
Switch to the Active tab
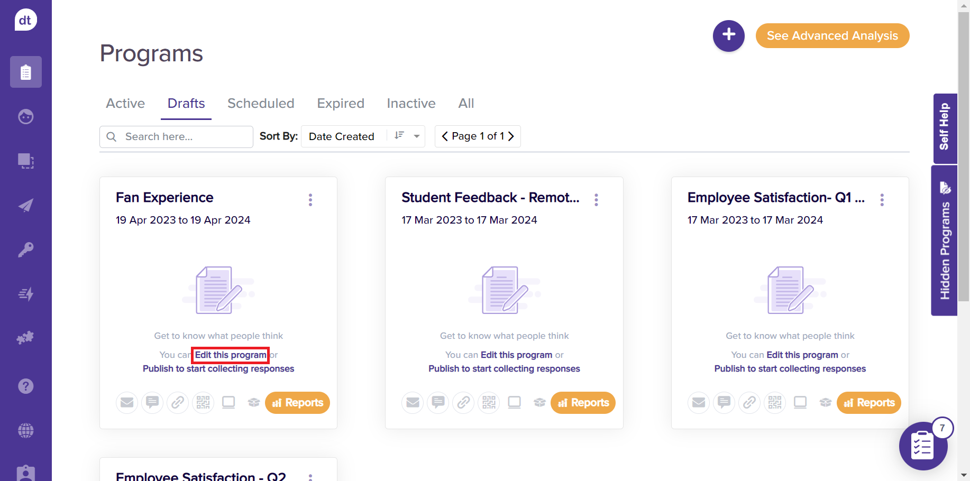125,104
